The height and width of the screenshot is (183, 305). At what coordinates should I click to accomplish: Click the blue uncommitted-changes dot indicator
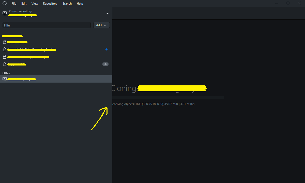click(x=106, y=49)
